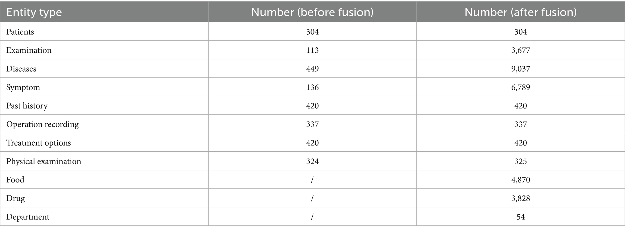Click the "Symptom" entity cell
The image size is (625, 231).
pyautogui.click(x=23, y=87)
